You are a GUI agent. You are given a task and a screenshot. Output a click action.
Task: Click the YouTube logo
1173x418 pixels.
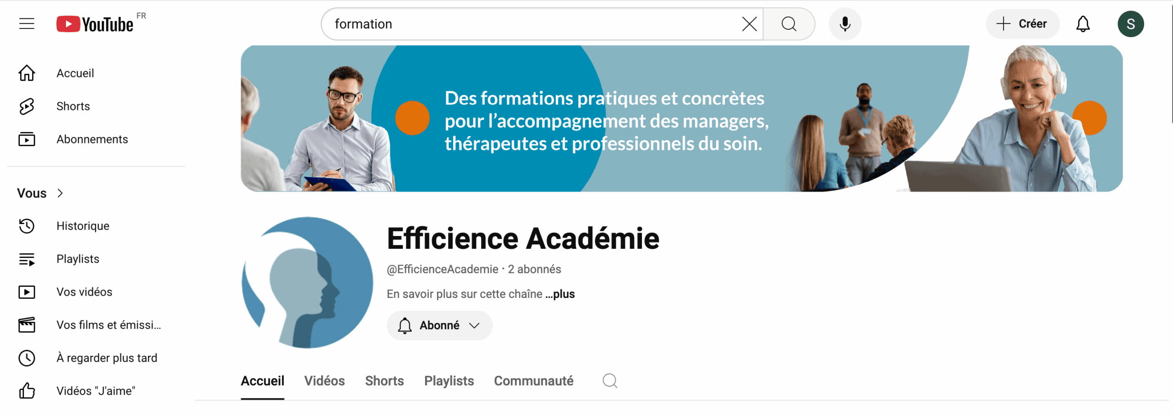pyautogui.click(x=95, y=24)
